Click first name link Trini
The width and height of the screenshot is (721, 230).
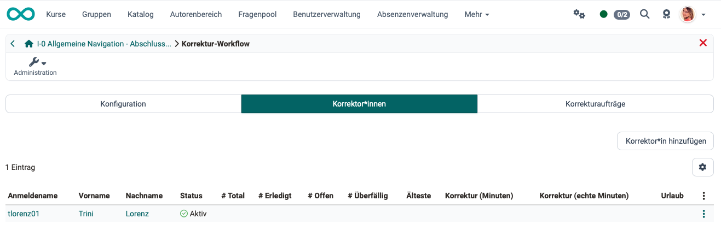tap(86, 214)
